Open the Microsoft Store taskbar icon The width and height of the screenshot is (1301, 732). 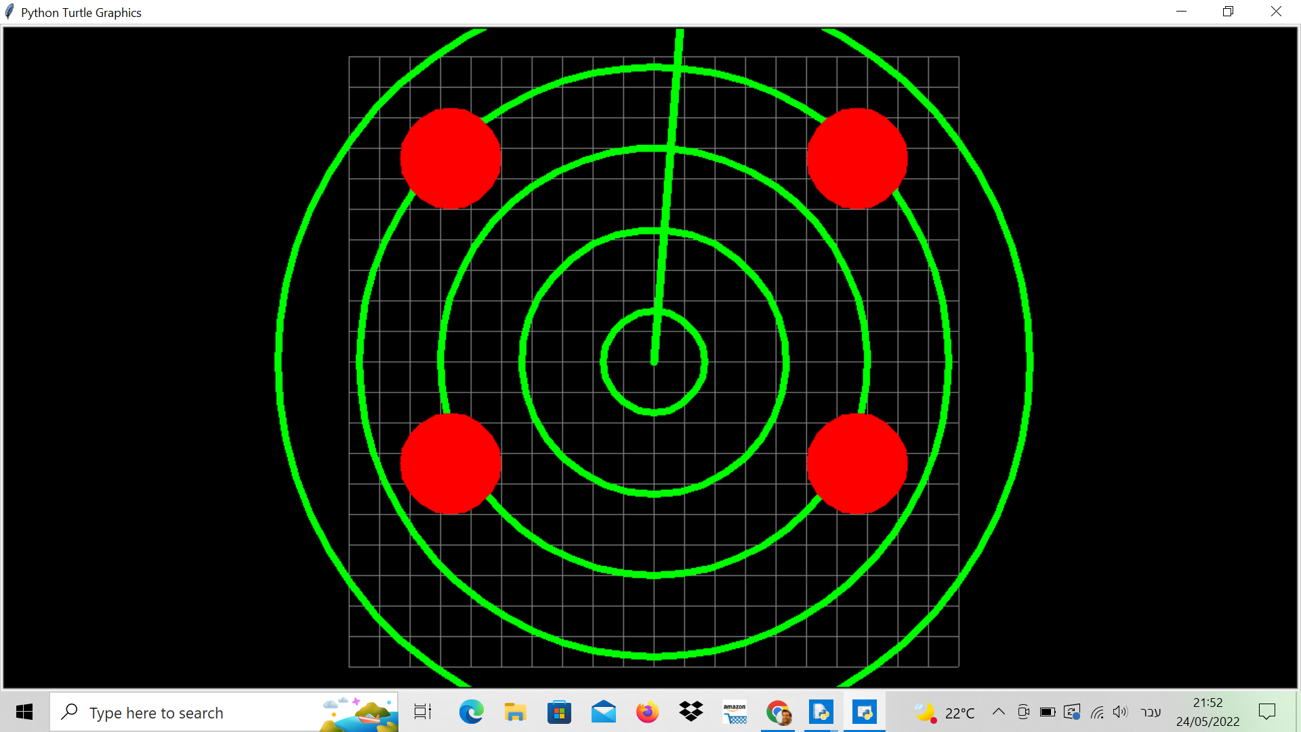(559, 712)
